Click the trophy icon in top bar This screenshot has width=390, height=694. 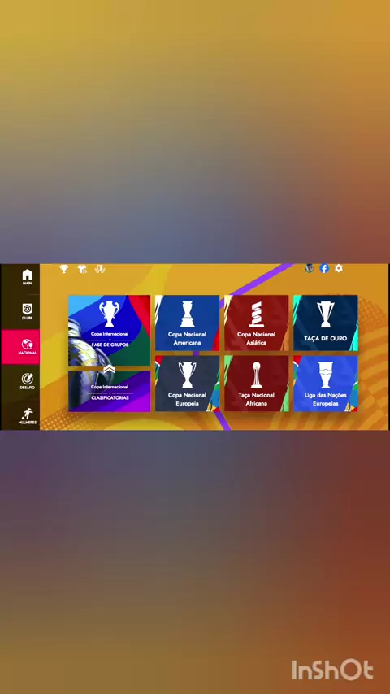64,269
